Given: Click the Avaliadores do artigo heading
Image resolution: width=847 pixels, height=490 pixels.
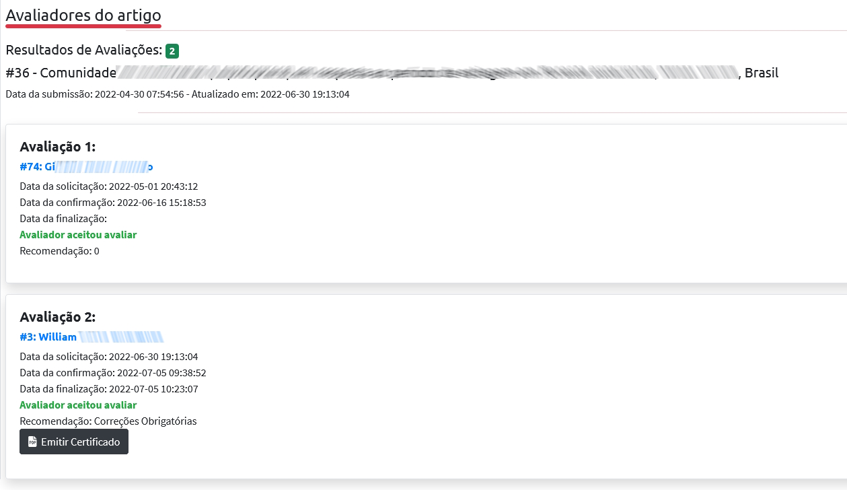Looking at the screenshot, I should (83, 14).
